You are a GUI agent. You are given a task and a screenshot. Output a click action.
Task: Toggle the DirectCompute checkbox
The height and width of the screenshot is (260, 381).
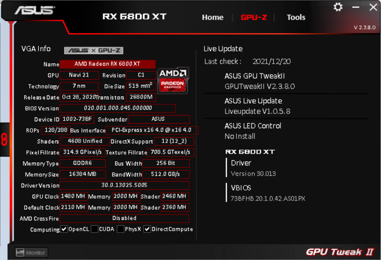click(147, 229)
